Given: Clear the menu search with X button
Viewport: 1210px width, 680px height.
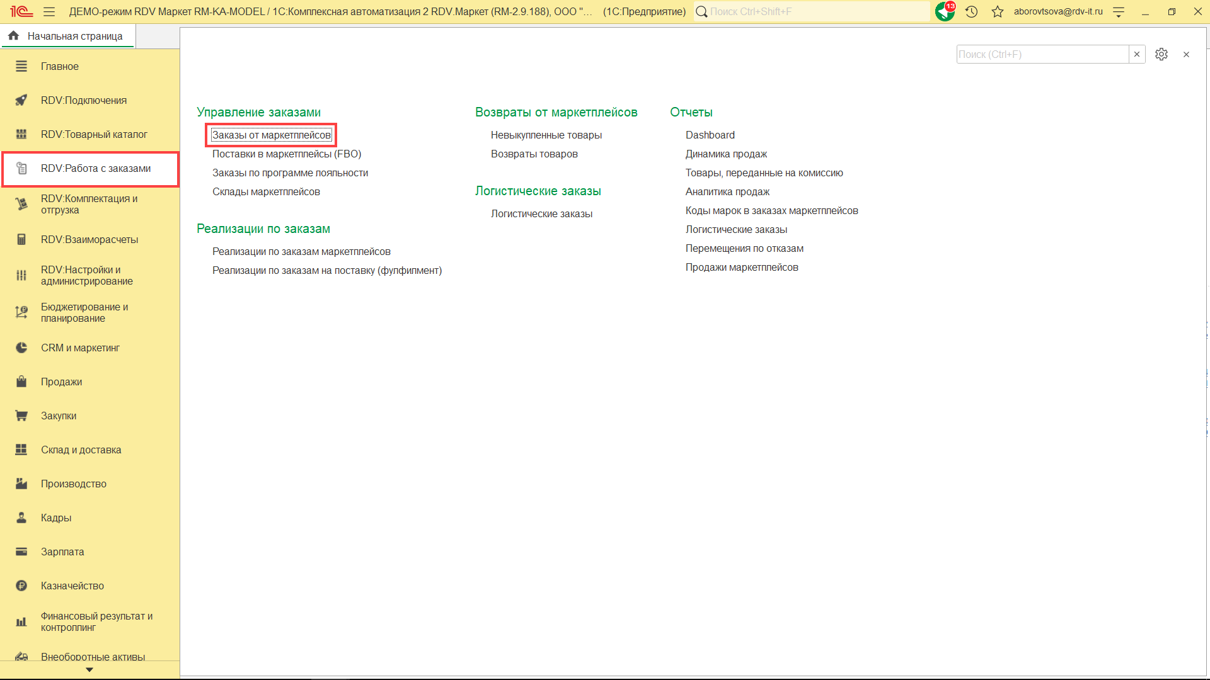Looking at the screenshot, I should 1136,54.
